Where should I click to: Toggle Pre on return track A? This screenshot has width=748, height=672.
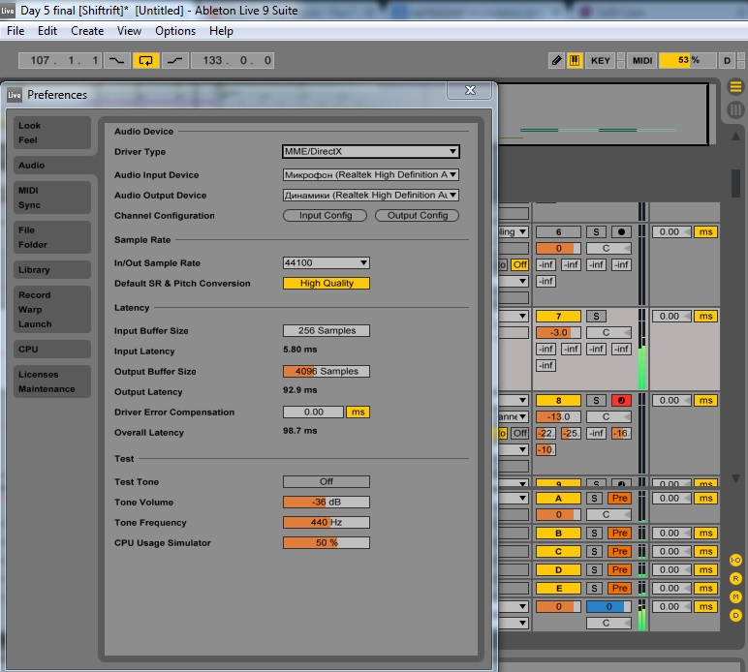coord(620,498)
